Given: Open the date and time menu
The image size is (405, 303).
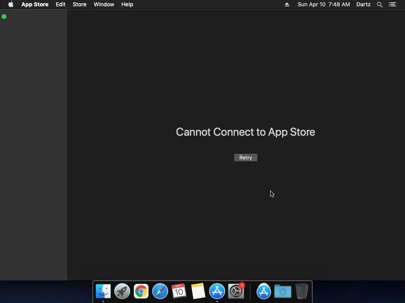Looking at the screenshot, I should (324, 4).
